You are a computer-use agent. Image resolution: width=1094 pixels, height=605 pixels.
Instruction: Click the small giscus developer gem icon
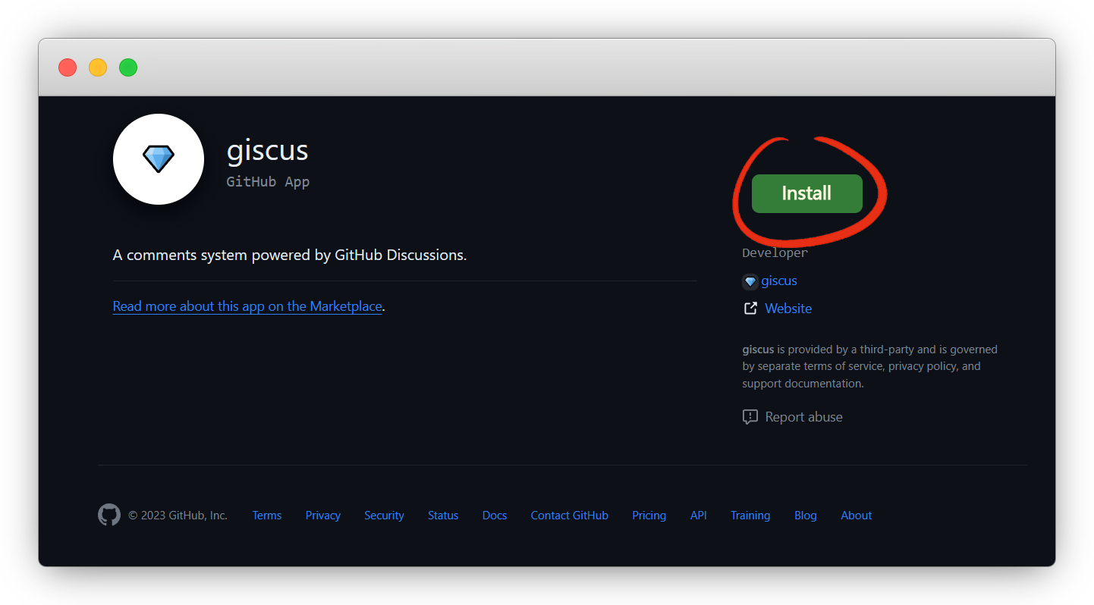pos(750,281)
